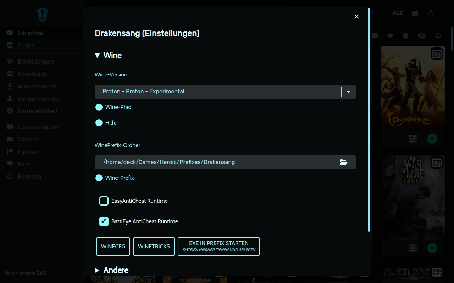This screenshot has width=454, height=283.
Task: Click the Heroic-Version 2.6.2 text
Action: [x=25, y=273]
